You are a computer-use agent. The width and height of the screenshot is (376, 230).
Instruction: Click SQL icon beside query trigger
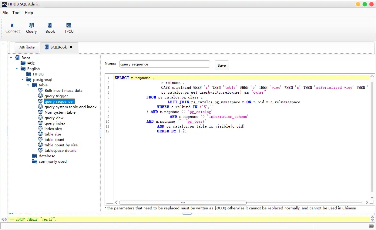pos(40,96)
